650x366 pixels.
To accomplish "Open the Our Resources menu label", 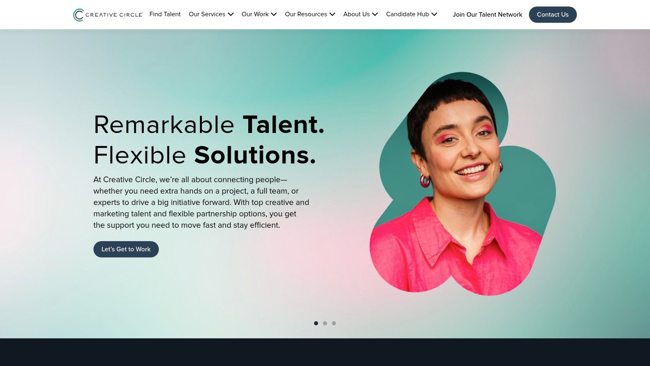I will (306, 14).
